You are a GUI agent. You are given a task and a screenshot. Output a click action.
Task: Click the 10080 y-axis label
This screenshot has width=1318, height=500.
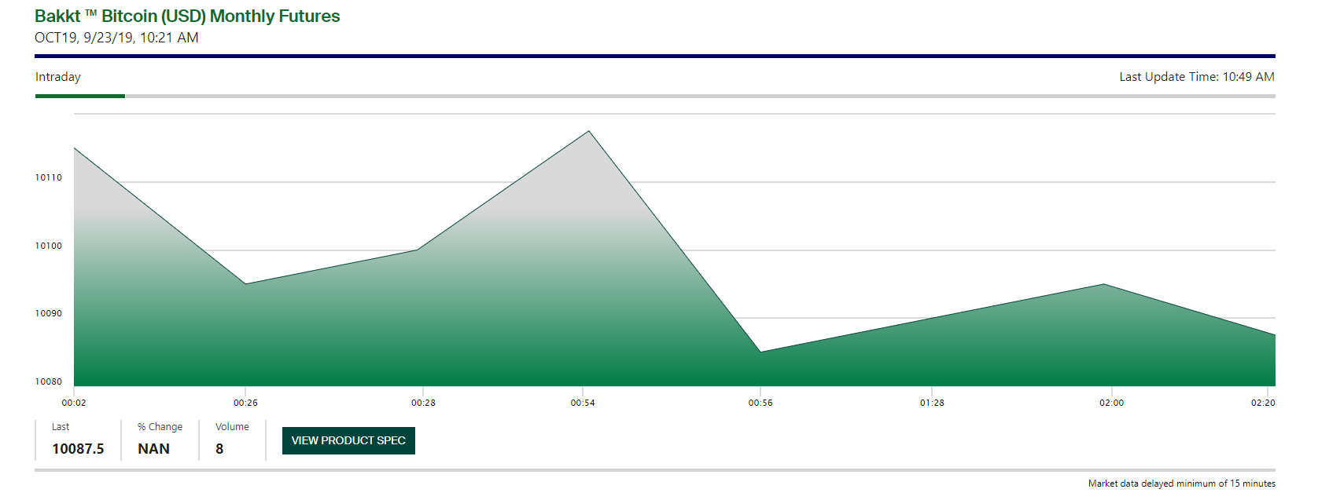[49, 381]
